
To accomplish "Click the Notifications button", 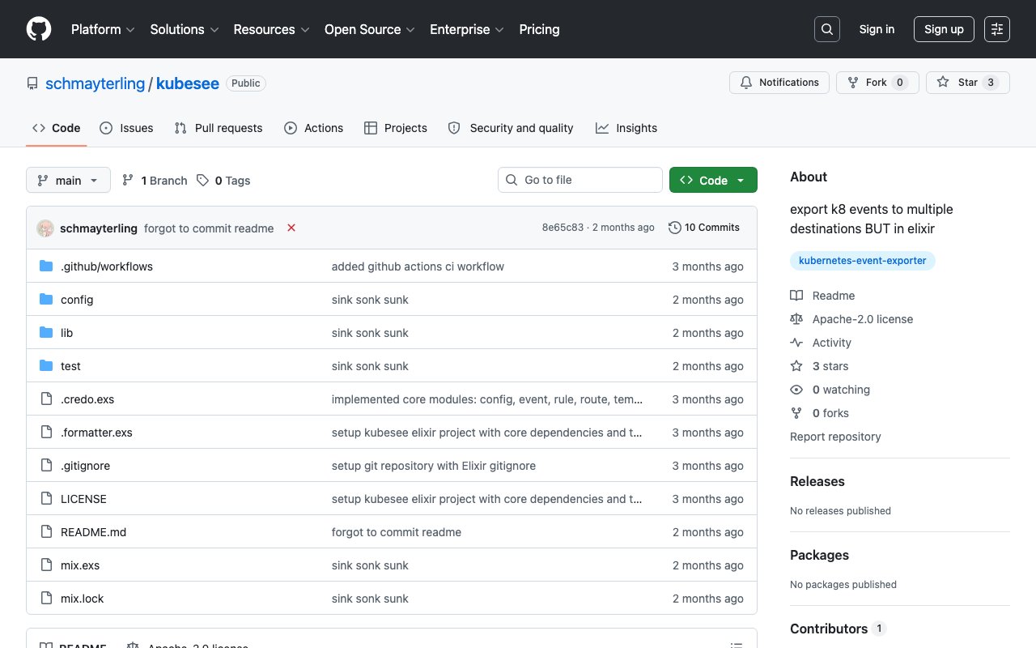I will [x=779, y=83].
